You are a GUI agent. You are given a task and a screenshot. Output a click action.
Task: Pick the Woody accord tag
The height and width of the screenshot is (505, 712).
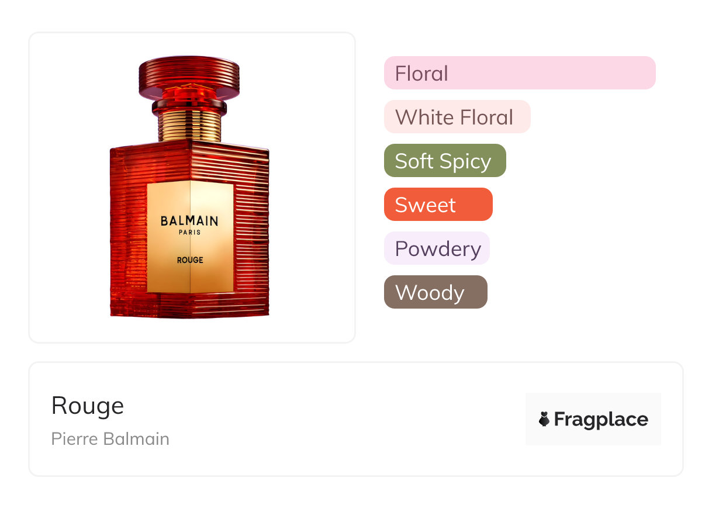coord(436,292)
